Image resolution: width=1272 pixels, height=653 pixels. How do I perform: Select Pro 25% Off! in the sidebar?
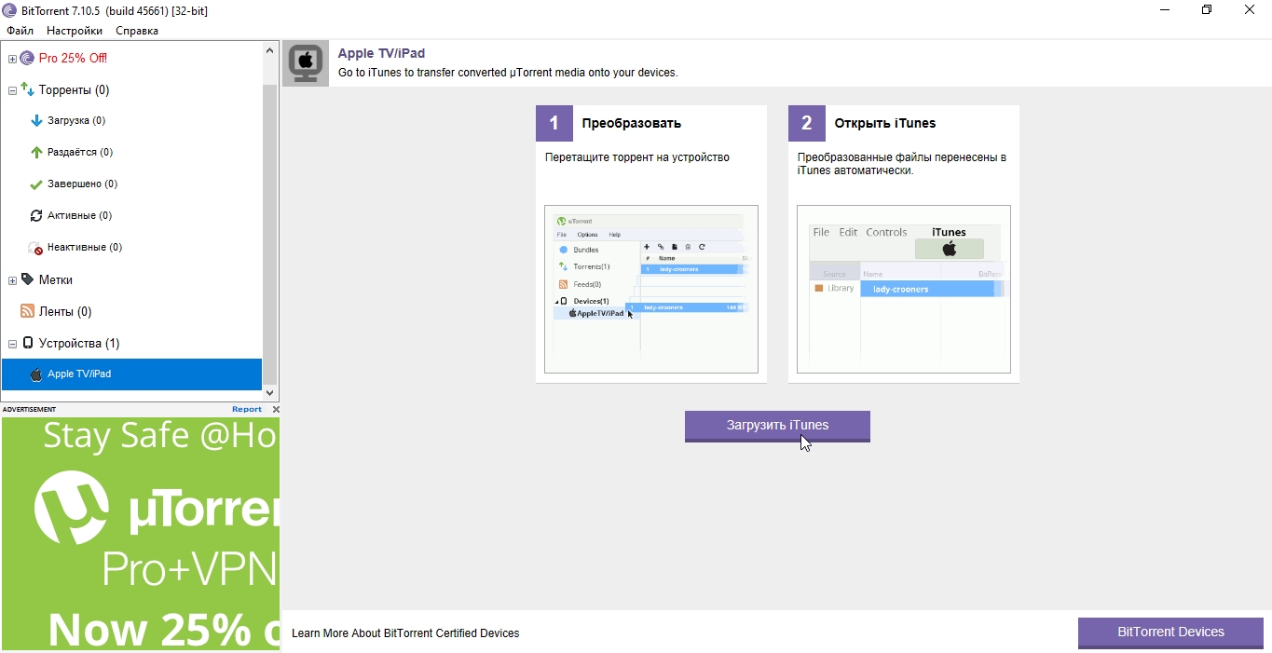point(73,58)
